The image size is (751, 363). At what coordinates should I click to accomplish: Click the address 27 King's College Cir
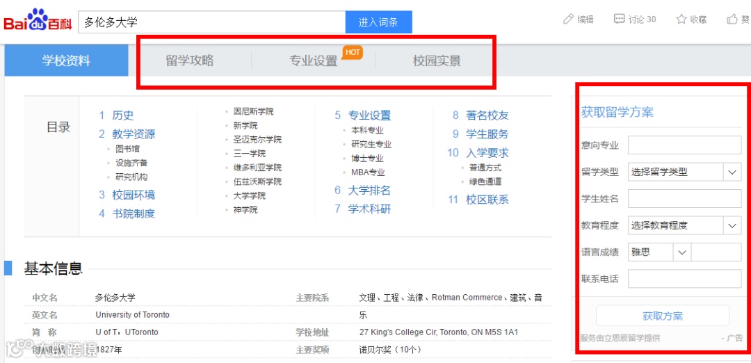[438, 332]
